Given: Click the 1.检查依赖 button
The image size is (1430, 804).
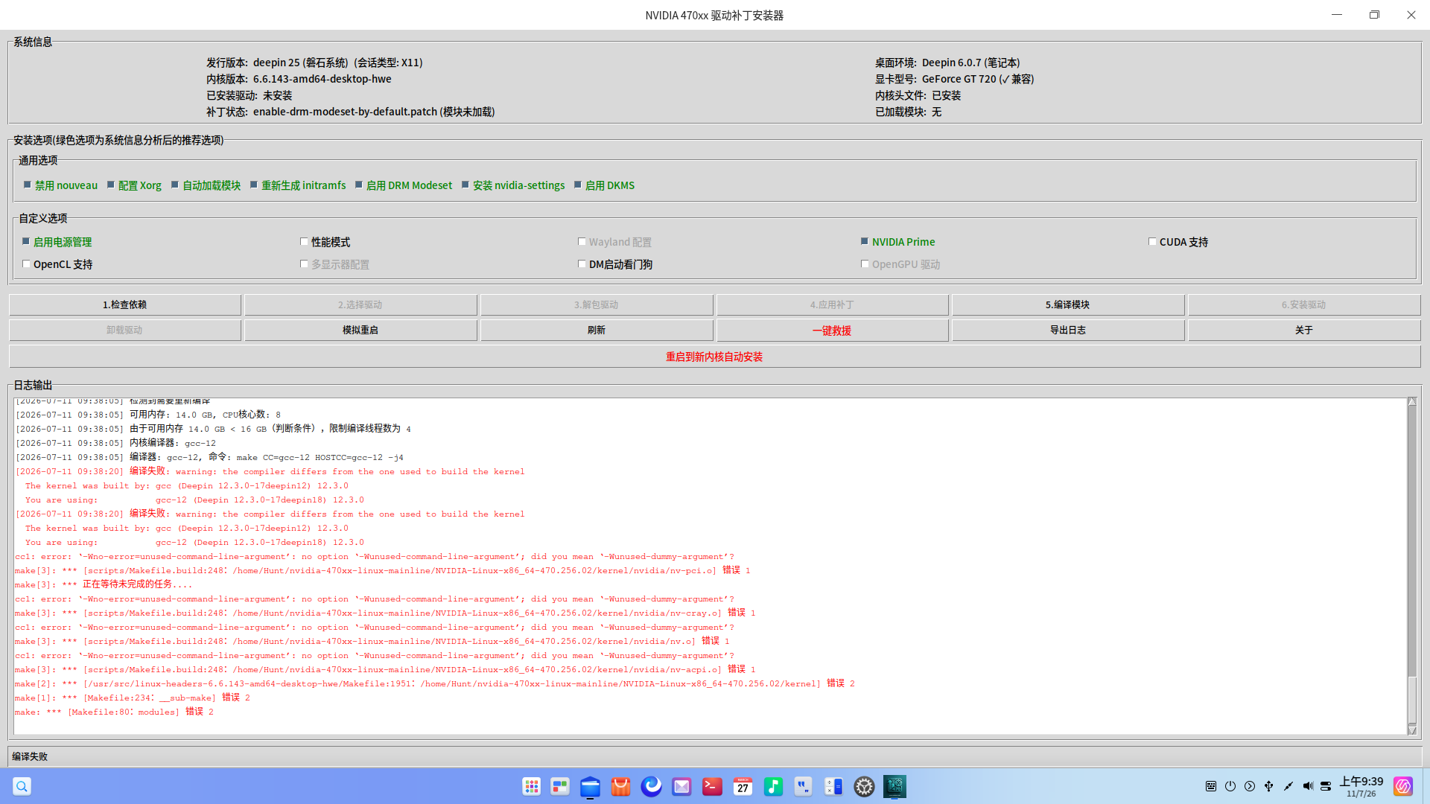Looking at the screenshot, I should (x=124, y=304).
